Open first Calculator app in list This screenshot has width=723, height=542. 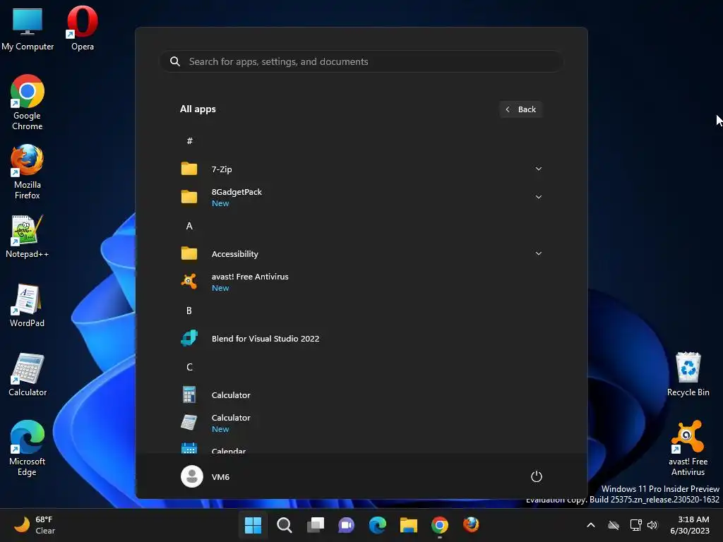(361, 395)
